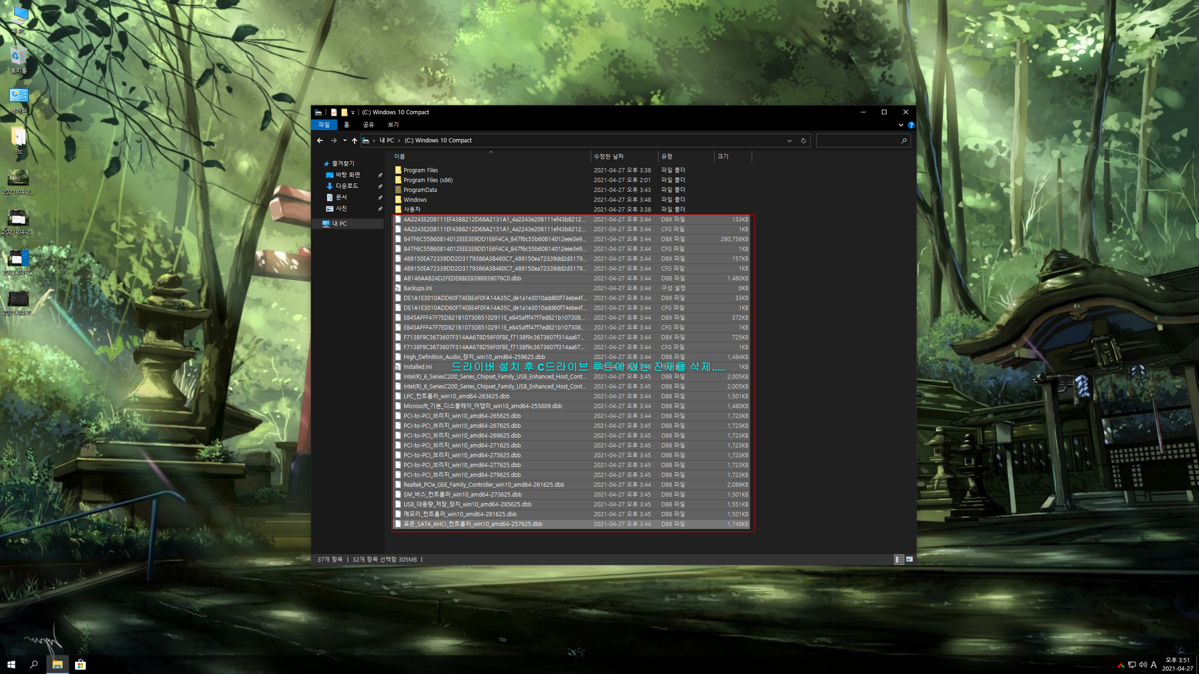Sort by the 크기 column header
The height and width of the screenshot is (674, 1199).
pos(733,156)
